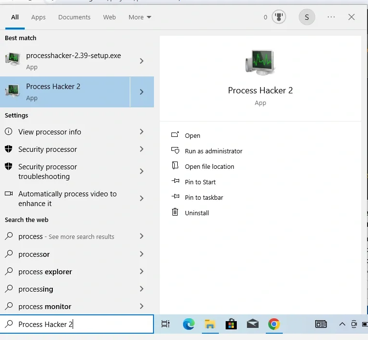The width and height of the screenshot is (368, 340).
Task: Expand Security processor arrow
Action: (x=141, y=149)
